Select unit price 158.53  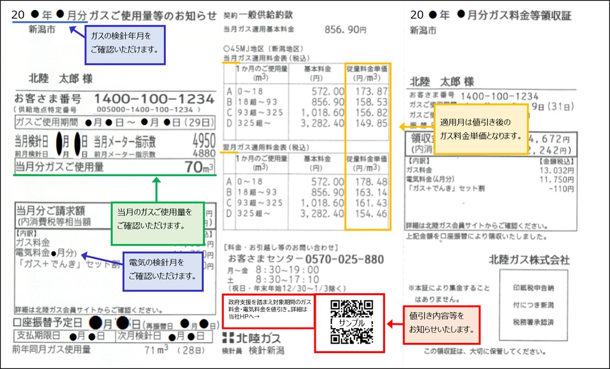point(371,102)
